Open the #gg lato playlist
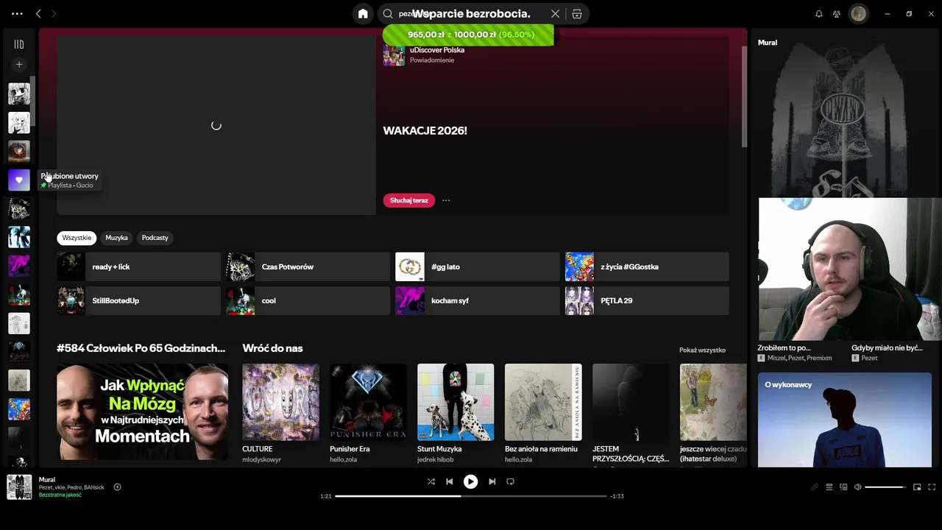This screenshot has height=530, width=942. click(478, 266)
